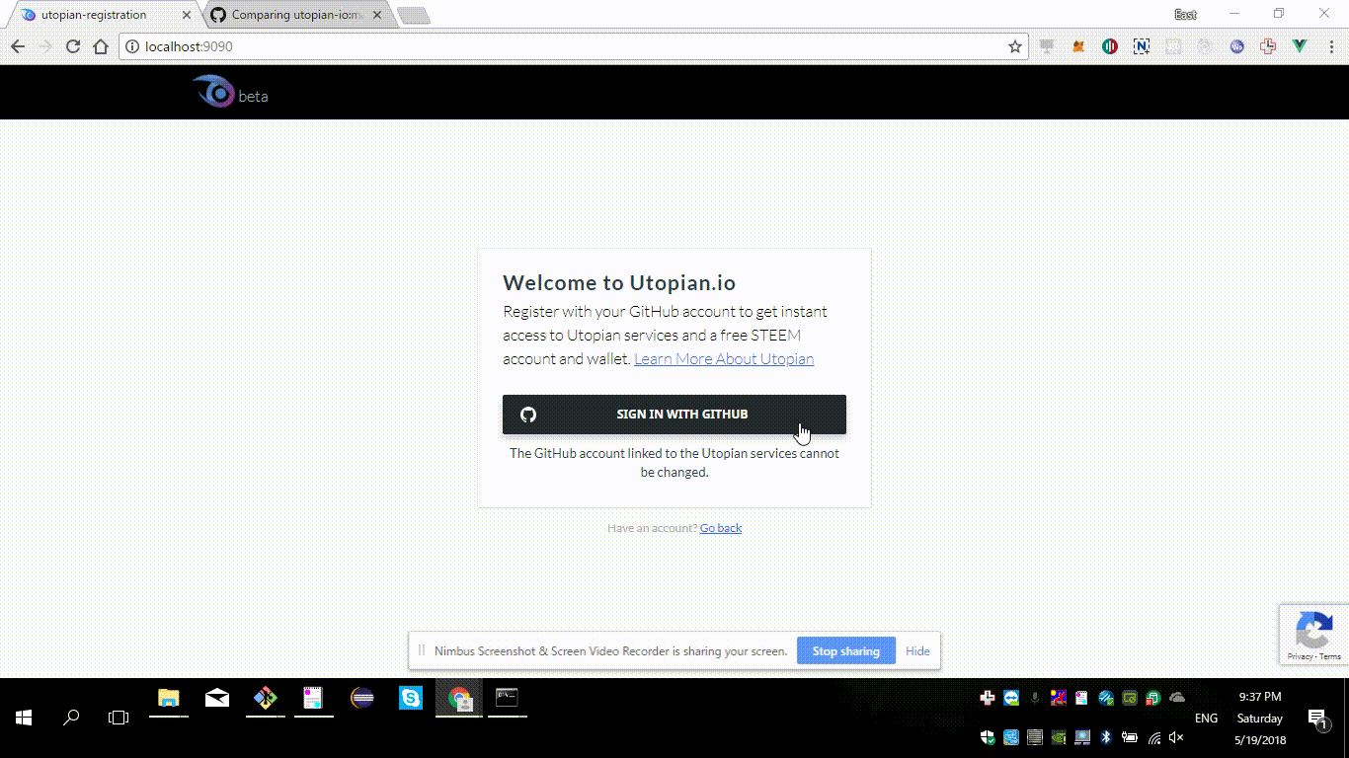
Task: Go to the browser home page
Action: [101, 46]
